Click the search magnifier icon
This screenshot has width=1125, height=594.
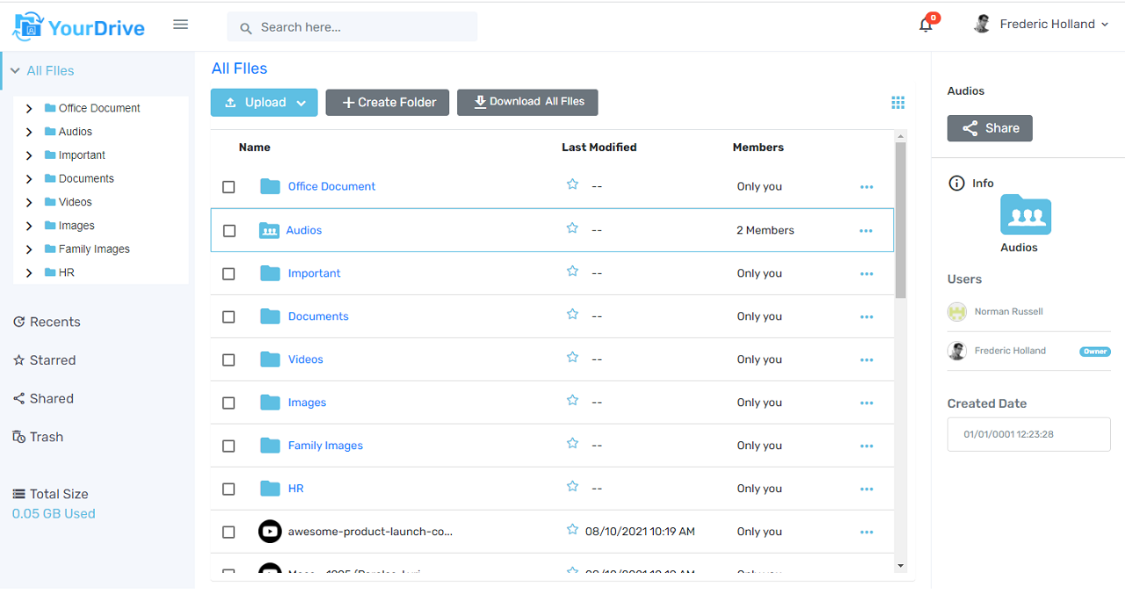(x=245, y=27)
